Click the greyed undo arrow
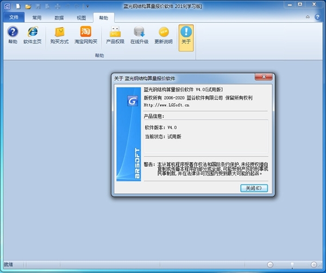This screenshot has height=273, width=326. (68, 6)
